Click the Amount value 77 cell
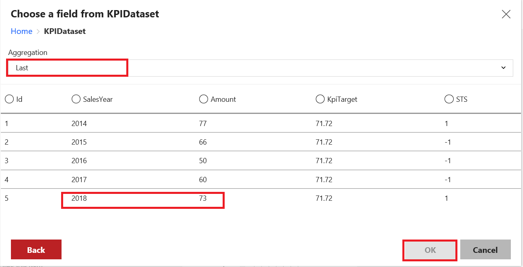Image resolution: width=523 pixels, height=267 pixels. tap(203, 124)
